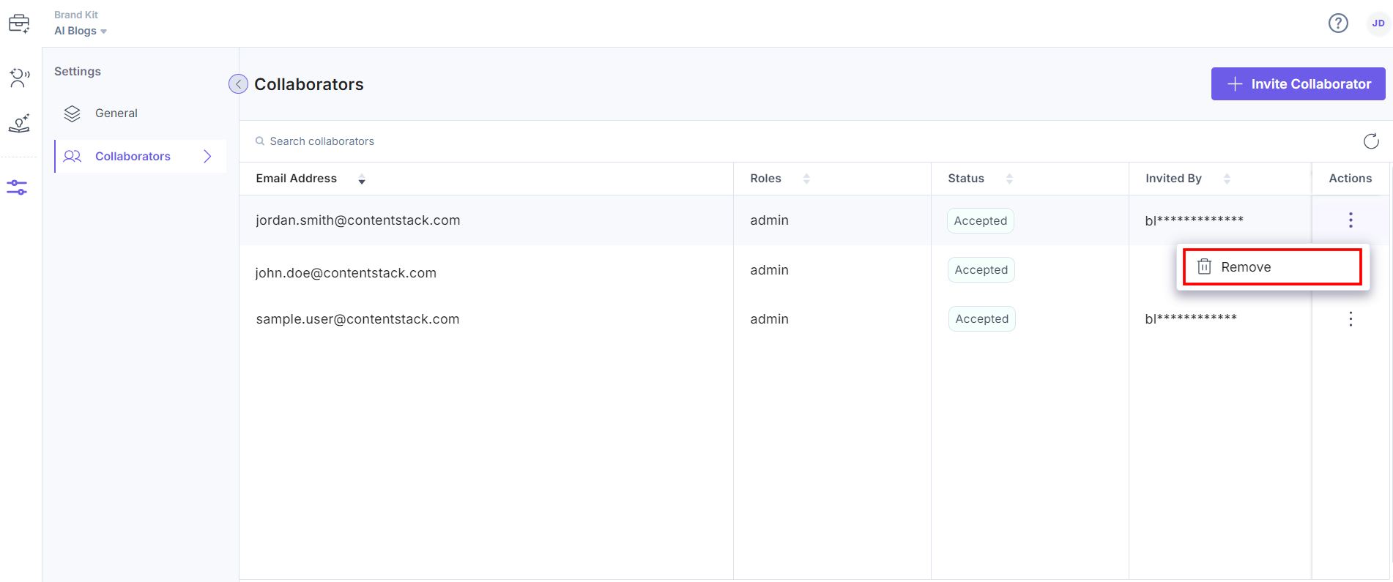Collapse the settings panel with arrow
The height and width of the screenshot is (582, 1393).
click(x=238, y=84)
